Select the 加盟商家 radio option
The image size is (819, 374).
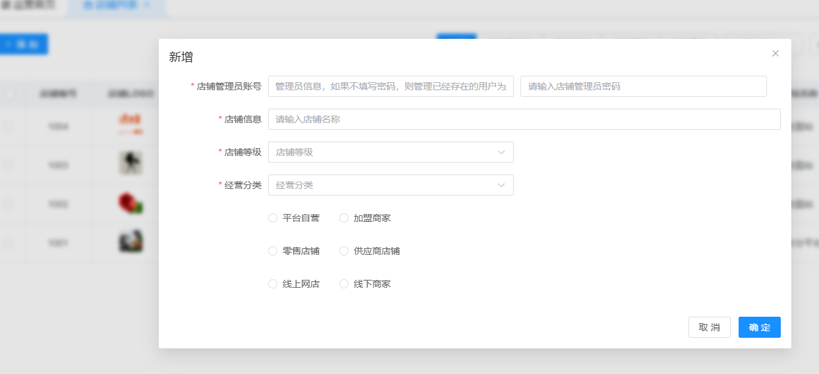(x=344, y=218)
